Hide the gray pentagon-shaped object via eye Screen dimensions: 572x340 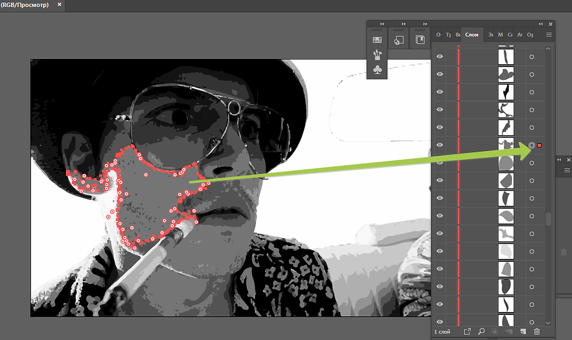(x=440, y=180)
